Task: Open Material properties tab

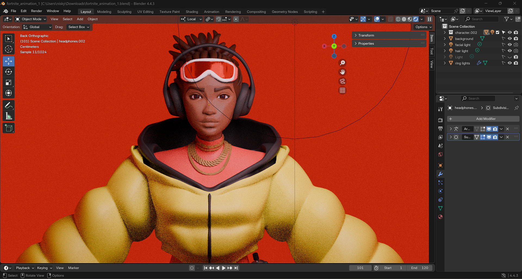Action: pyautogui.click(x=440, y=217)
